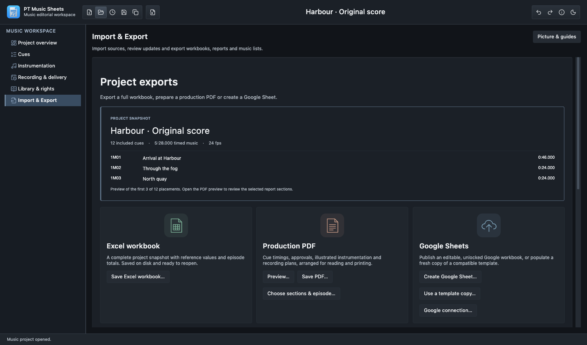Click cue ID 1M01 in snapshot
587x345 pixels.
coord(116,158)
